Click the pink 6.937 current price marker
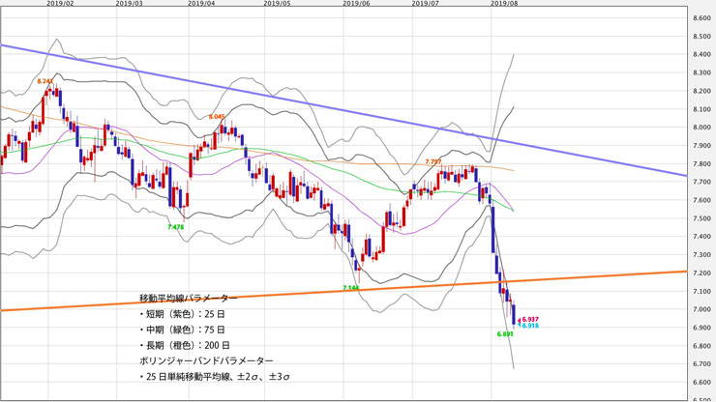Viewport: 716px width, 402px height. 530,320
